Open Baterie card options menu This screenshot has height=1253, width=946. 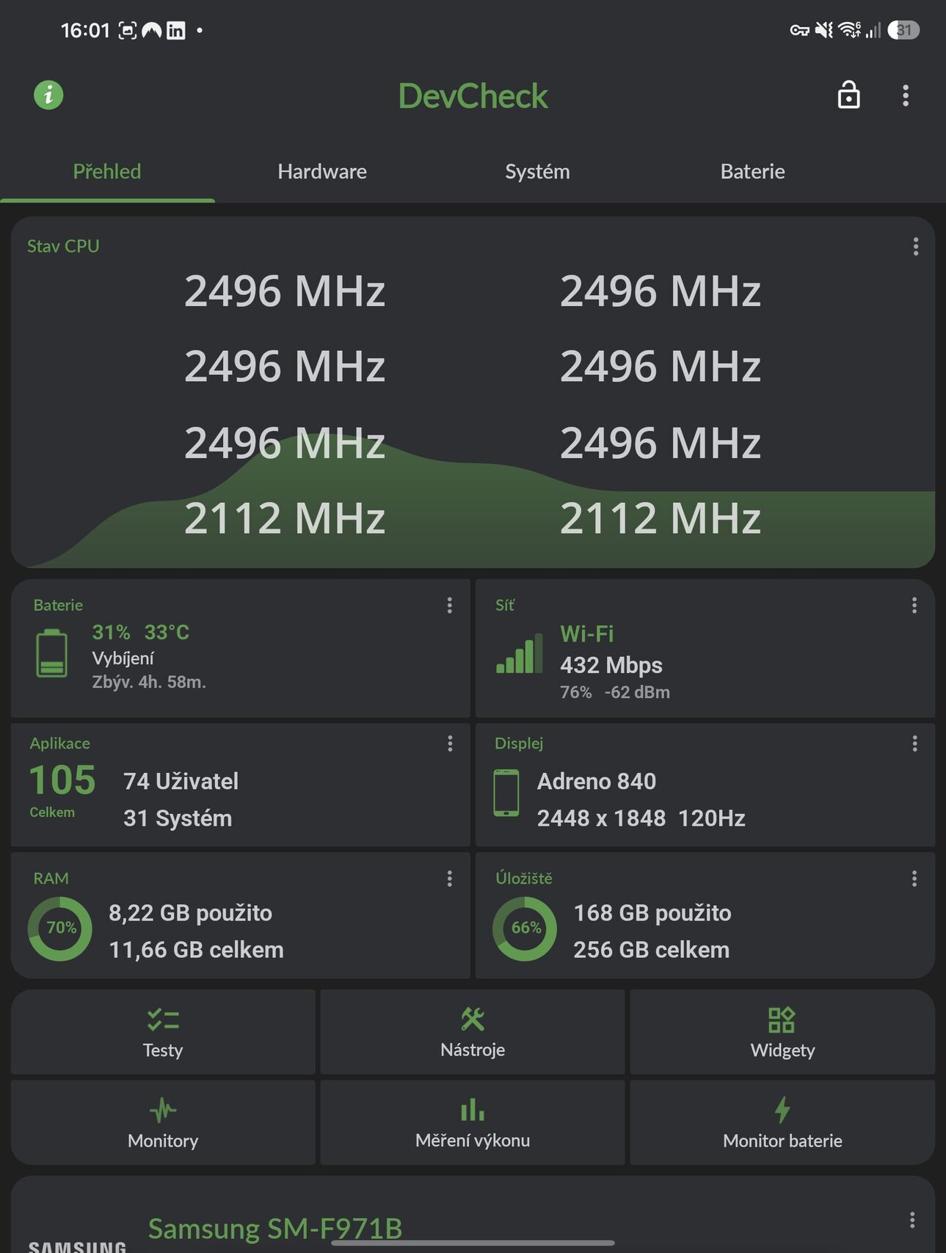pos(449,606)
